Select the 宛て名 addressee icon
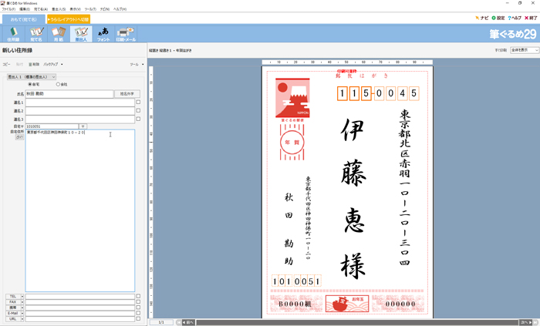The width and height of the screenshot is (540, 326). [x=36, y=34]
